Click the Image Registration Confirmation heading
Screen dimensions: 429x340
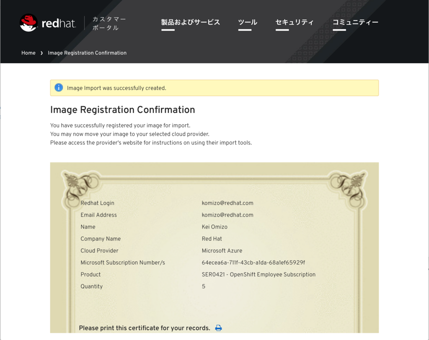(123, 110)
